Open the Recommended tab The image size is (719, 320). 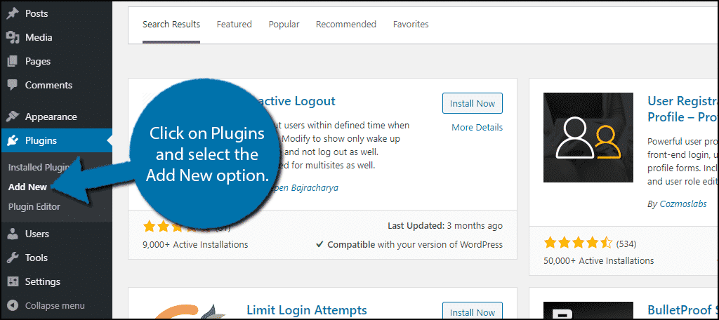point(346,25)
